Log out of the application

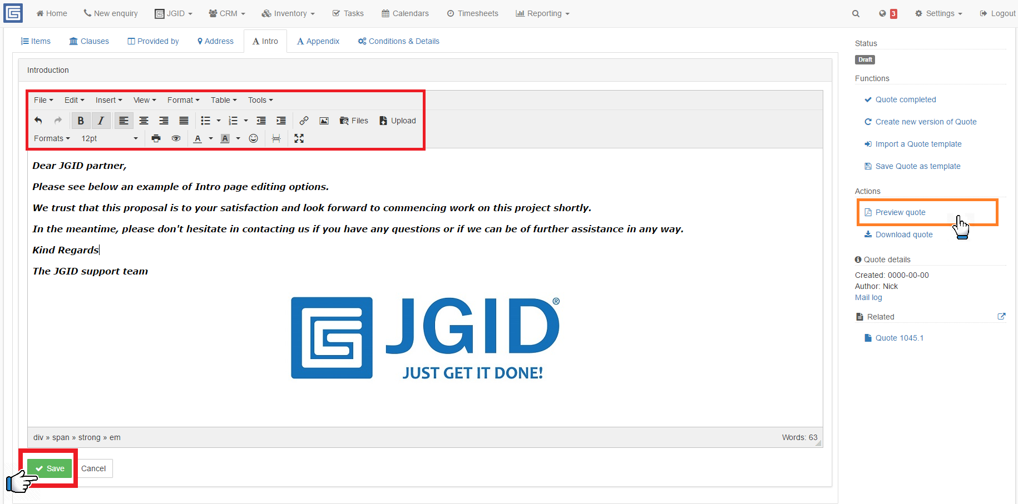pyautogui.click(x=997, y=13)
